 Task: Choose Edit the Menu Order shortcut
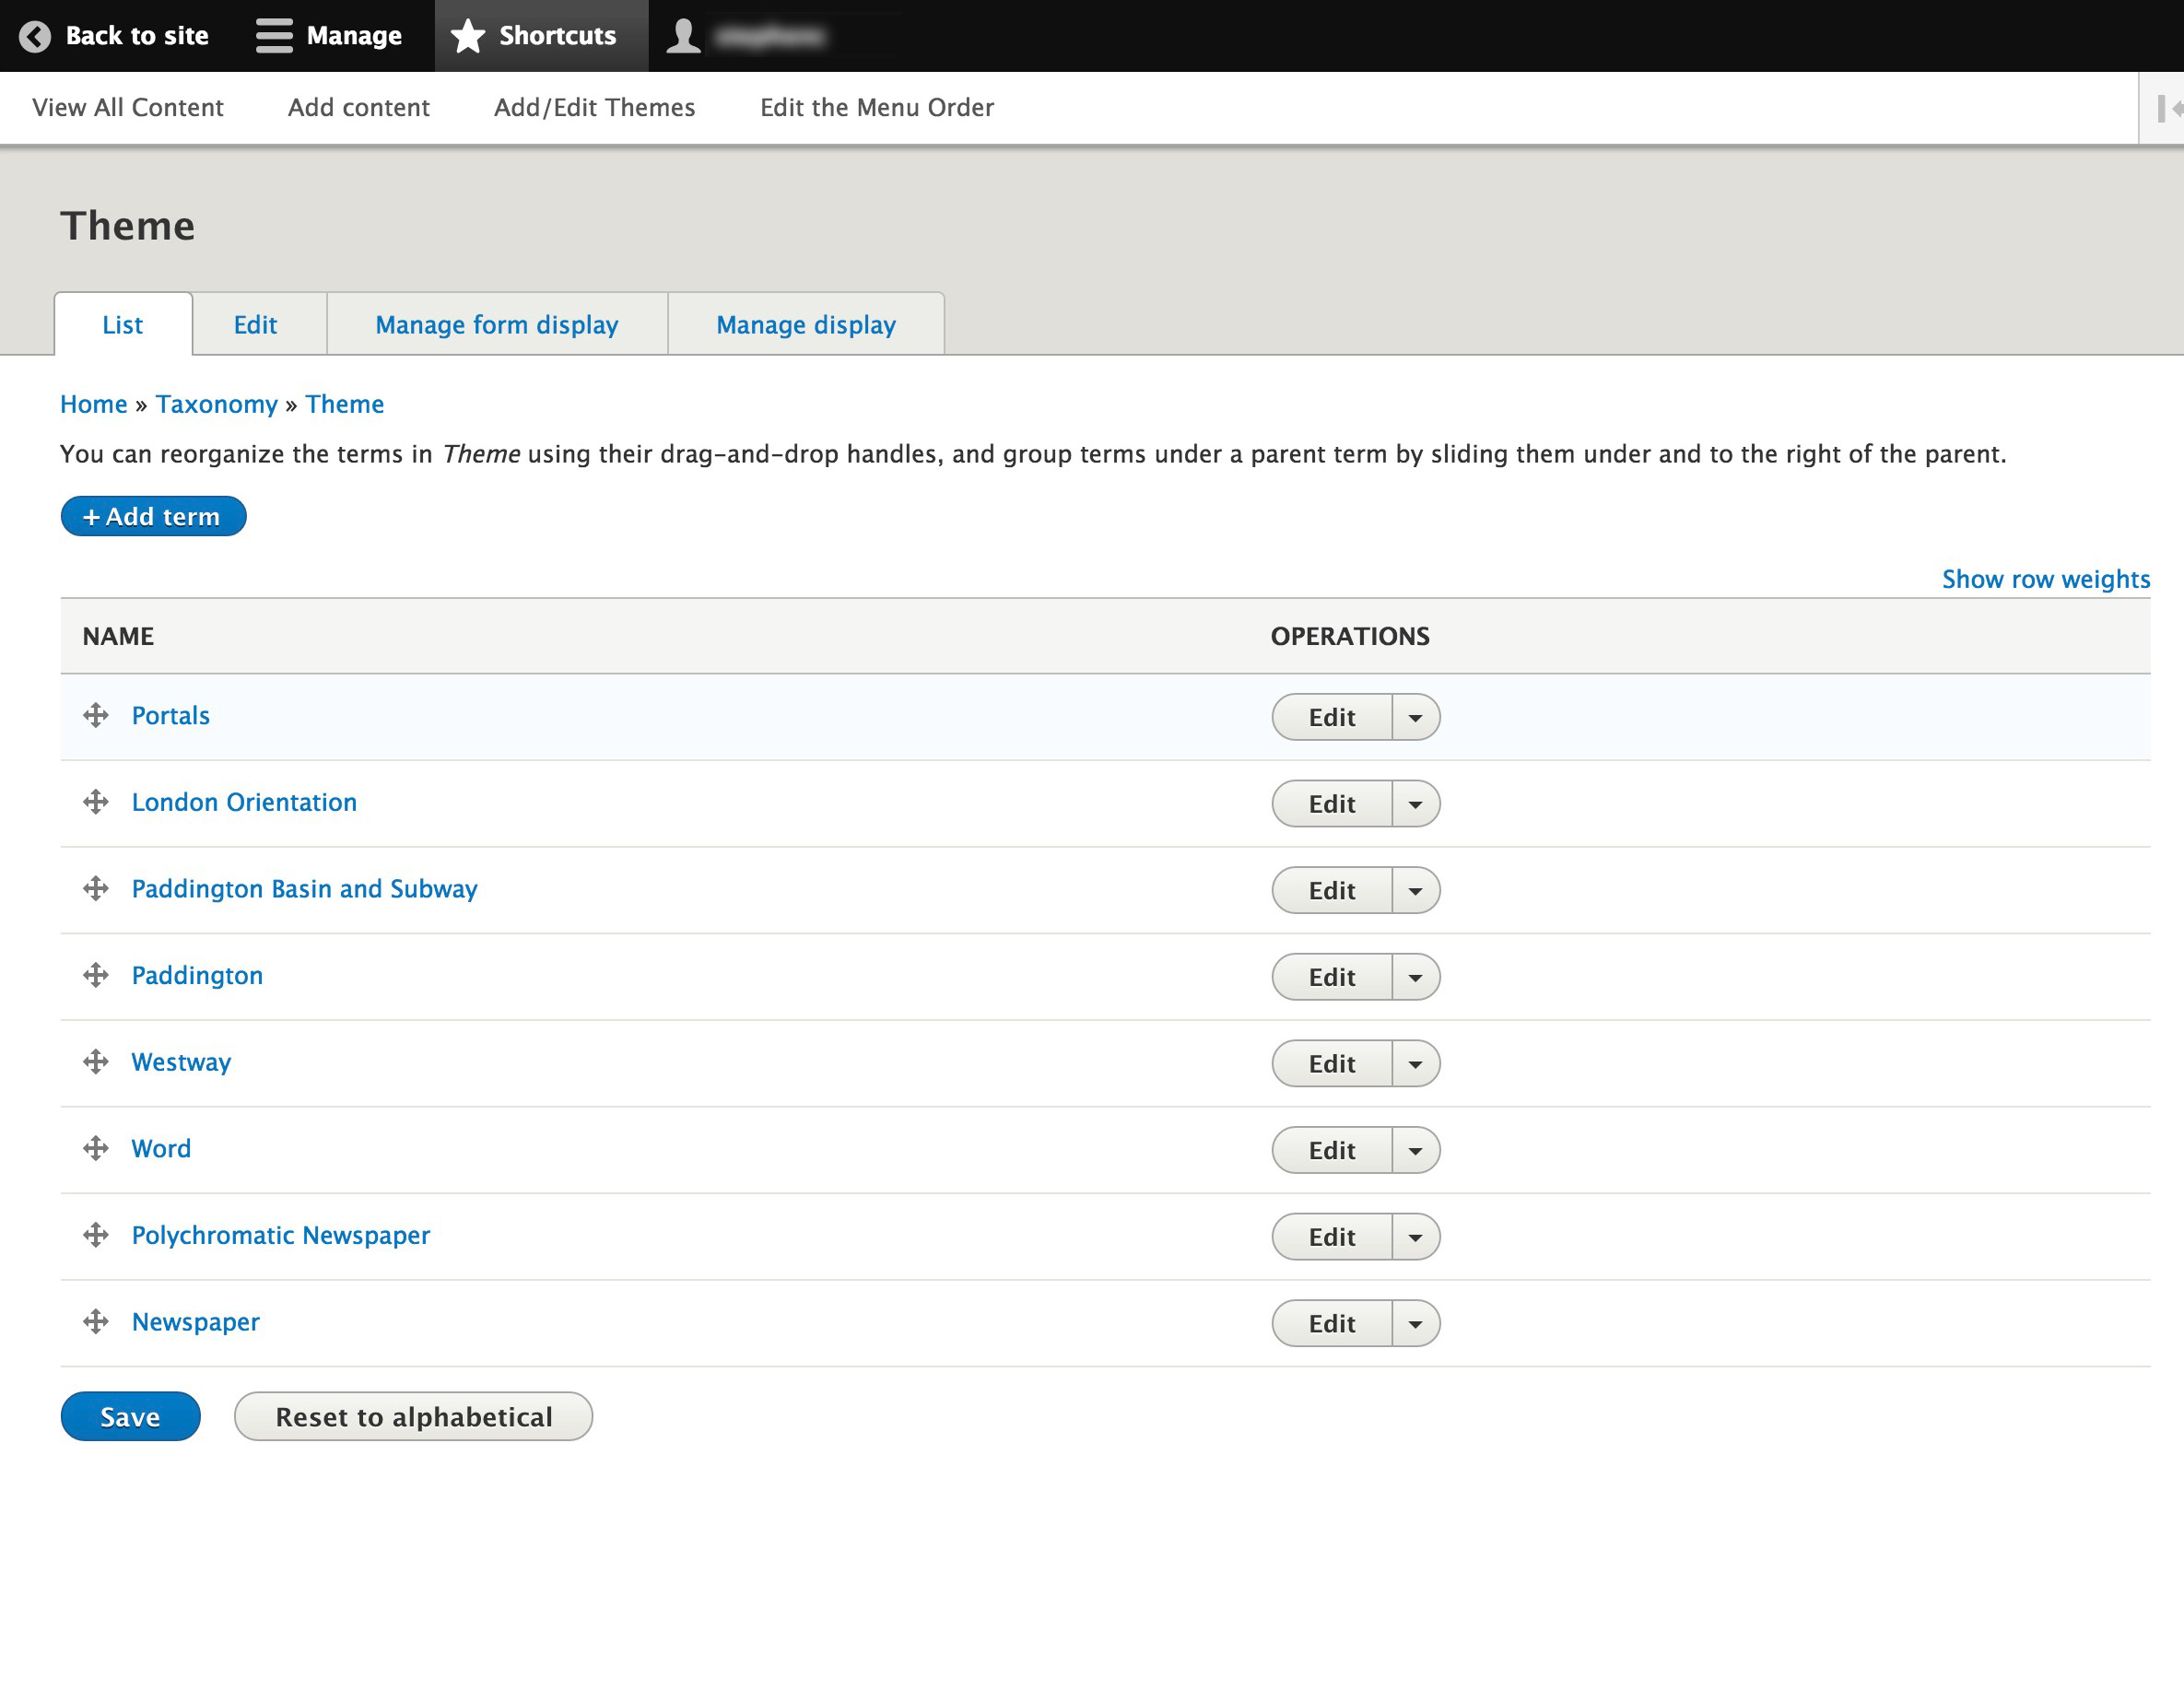(x=876, y=108)
